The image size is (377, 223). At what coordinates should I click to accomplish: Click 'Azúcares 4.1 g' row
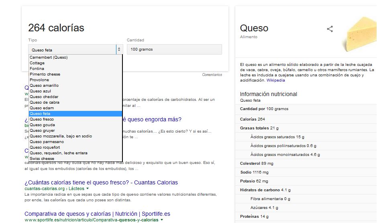pyautogui.click(x=306, y=208)
